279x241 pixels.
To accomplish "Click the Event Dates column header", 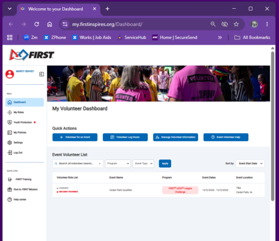I will (209, 177).
